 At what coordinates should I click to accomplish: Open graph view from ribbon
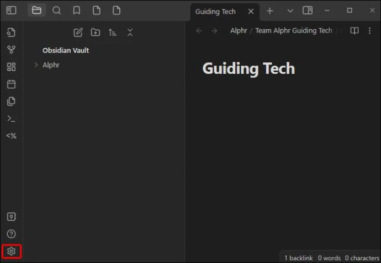click(11, 50)
